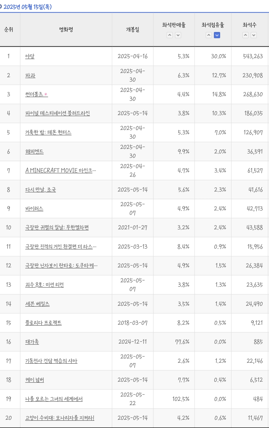The width and height of the screenshot is (269, 428).
Task: Sort 좌석수 column descending with down arrow
Action: (254, 35)
